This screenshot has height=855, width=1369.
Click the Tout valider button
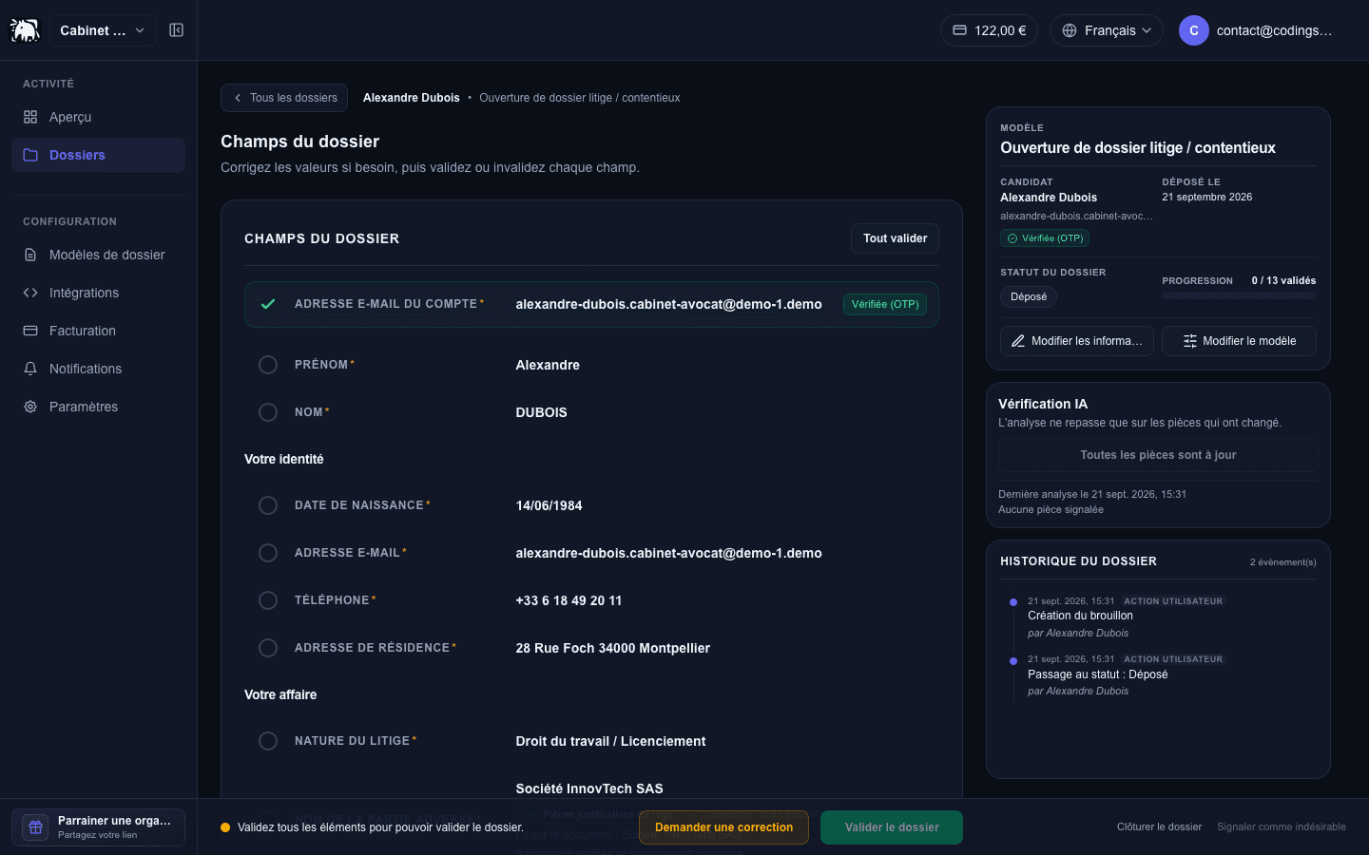[895, 238]
